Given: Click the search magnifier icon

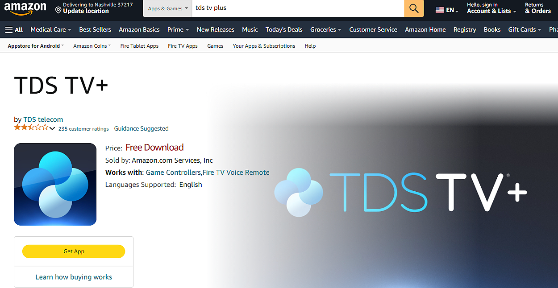Looking at the screenshot, I should (413, 8).
